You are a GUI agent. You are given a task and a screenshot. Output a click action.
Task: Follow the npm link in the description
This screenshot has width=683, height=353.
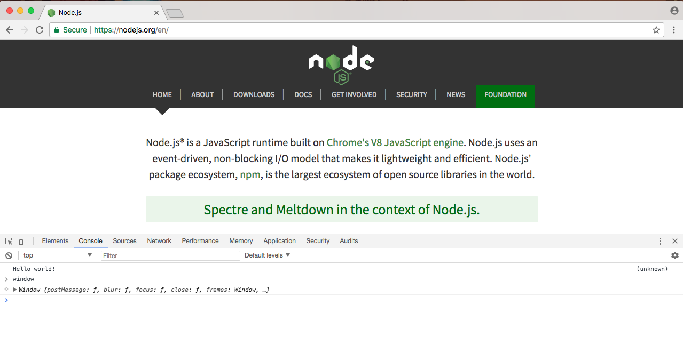coord(250,175)
